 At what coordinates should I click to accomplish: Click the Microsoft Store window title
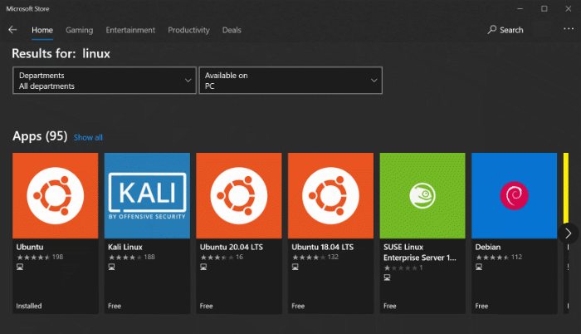(x=27, y=9)
